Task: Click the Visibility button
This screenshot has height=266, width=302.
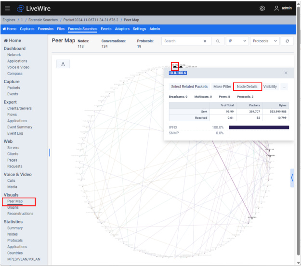Action: 270,87
